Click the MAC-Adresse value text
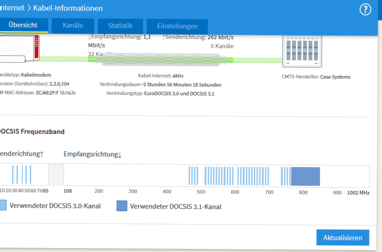Viewport: 382px width, 252px height. [x=55, y=93]
